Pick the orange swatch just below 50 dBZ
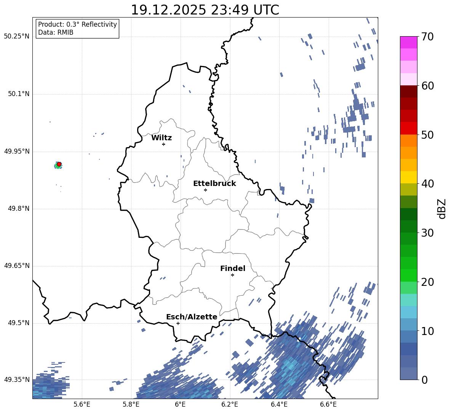Screen dimensions: 451x412 (409, 141)
